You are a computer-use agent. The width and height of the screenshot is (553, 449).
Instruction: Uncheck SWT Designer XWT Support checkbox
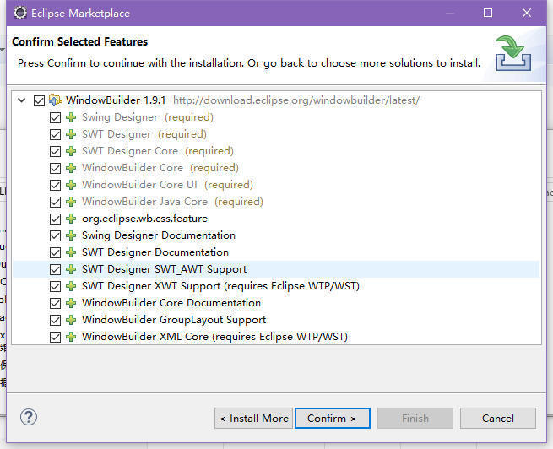click(x=55, y=286)
